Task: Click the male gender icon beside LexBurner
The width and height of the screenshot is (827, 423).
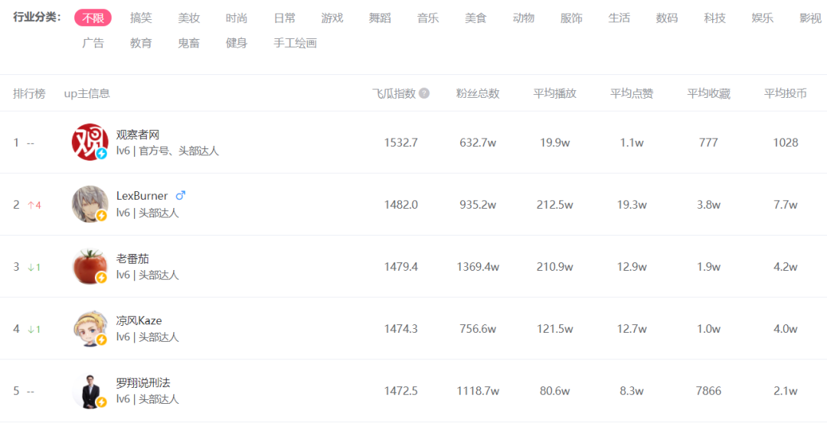Action: (181, 195)
